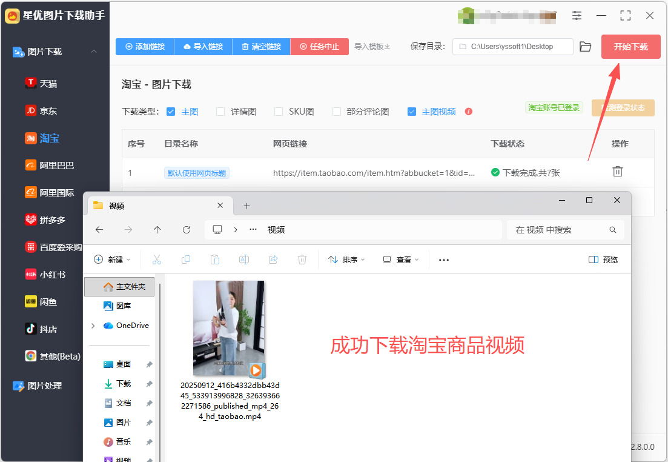Uncheck the 主图 download type
Viewport: 668px width, 462px height.
[x=171, y=112]
